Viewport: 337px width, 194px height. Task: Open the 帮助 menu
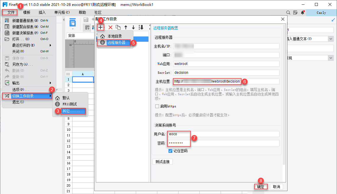[82, 12]
